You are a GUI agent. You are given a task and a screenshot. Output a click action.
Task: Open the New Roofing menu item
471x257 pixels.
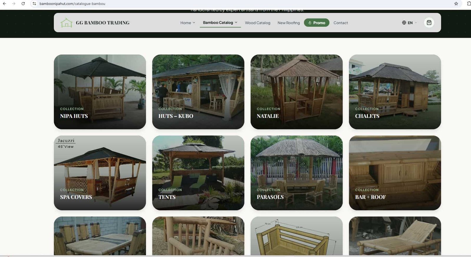click(288, 23)
